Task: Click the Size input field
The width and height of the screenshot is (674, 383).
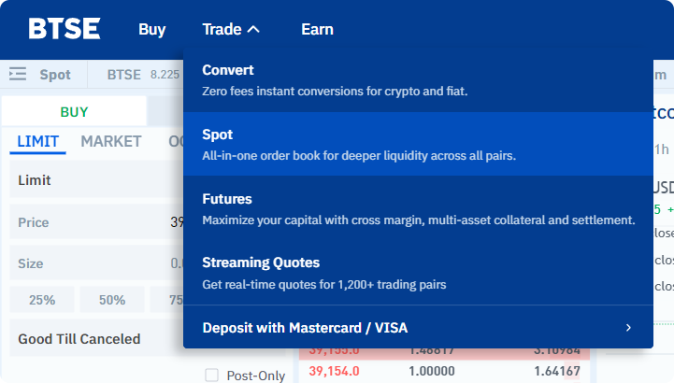Action: (x=96, y=263)
